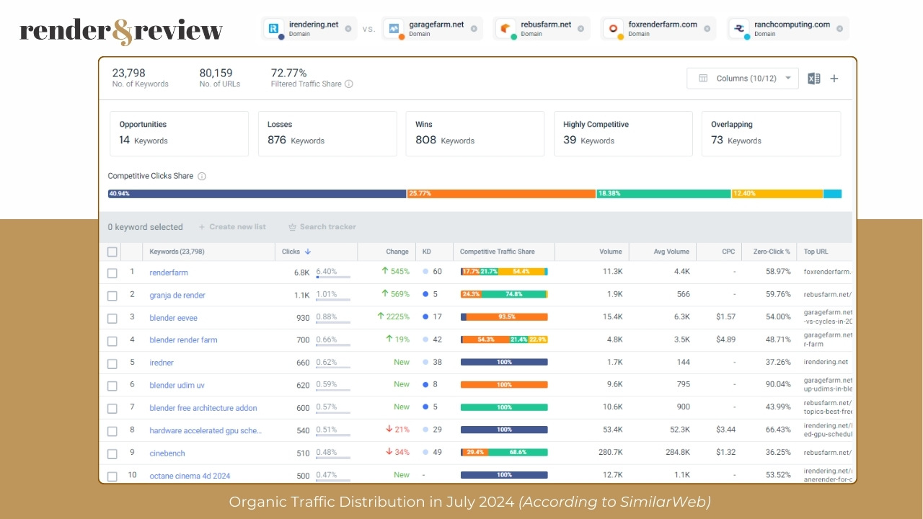Click the irendering.net favicon
923x519 pixels.
pos(274,29)
